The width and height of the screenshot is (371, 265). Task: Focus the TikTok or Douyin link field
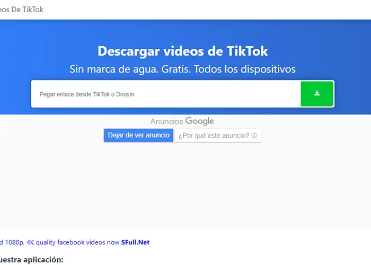pos(166,94)
